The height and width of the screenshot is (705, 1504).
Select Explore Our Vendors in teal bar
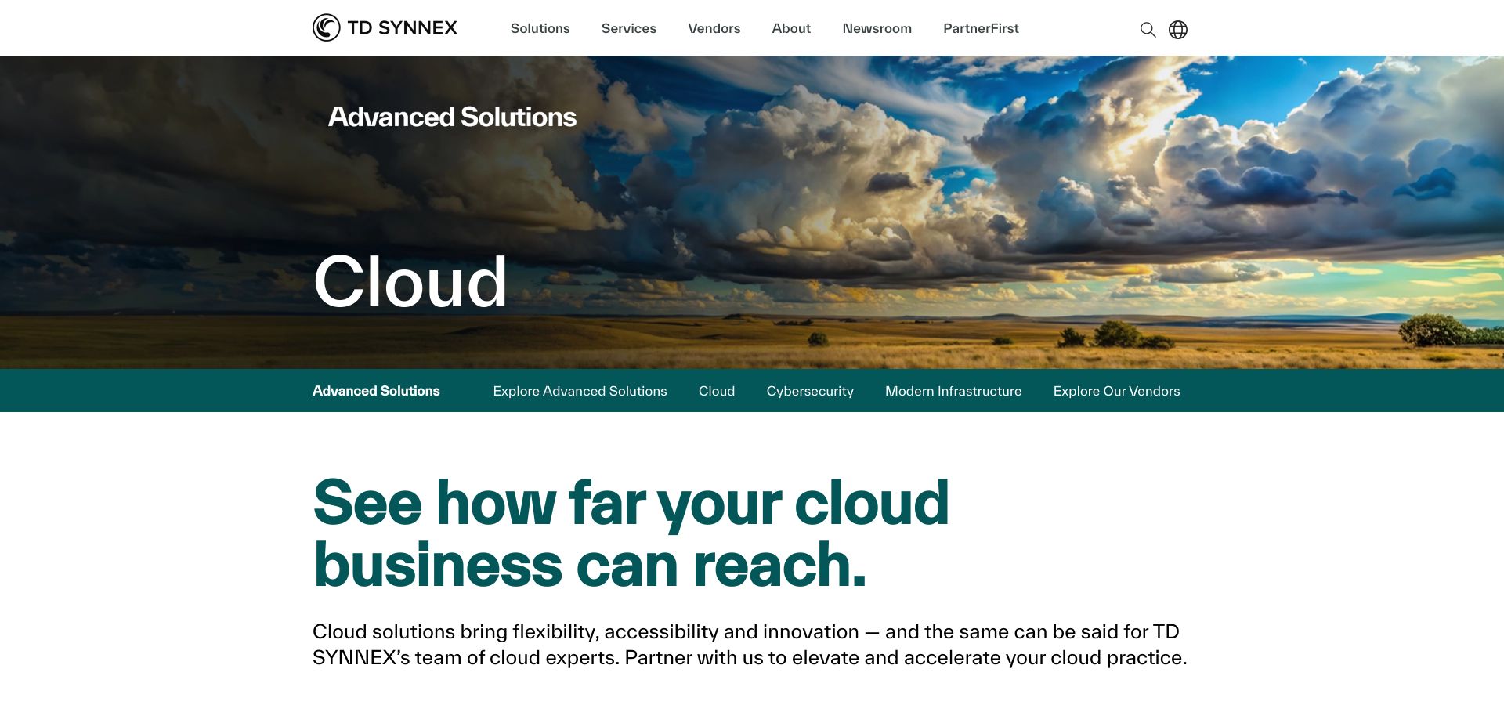[1116, 391]
